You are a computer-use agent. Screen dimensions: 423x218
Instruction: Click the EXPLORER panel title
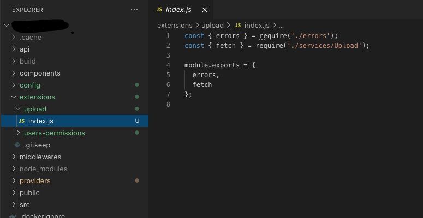(27, 10)
